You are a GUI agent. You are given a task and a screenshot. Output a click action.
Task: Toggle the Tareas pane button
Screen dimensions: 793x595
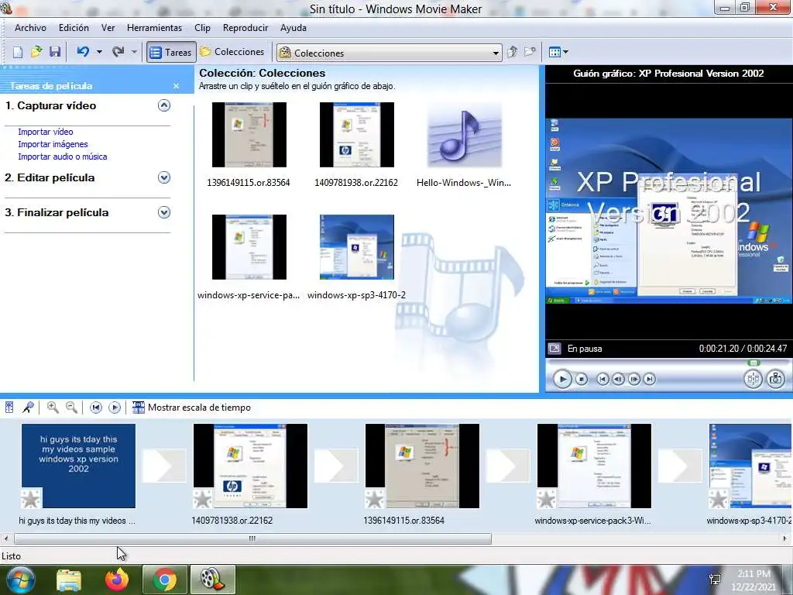click(171, 52)
